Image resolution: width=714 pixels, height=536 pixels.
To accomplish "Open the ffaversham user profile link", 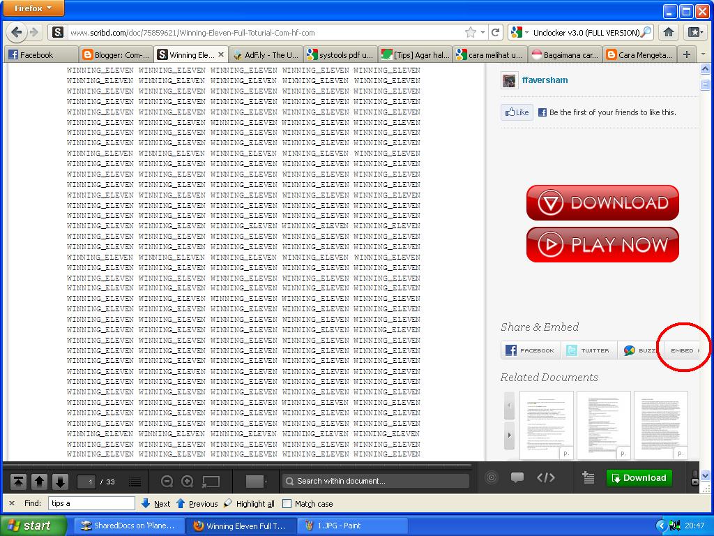I will click(545, 80).
